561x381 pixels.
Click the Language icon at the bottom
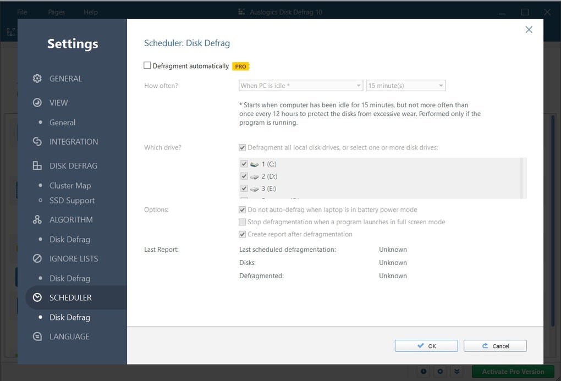(37, 336)
